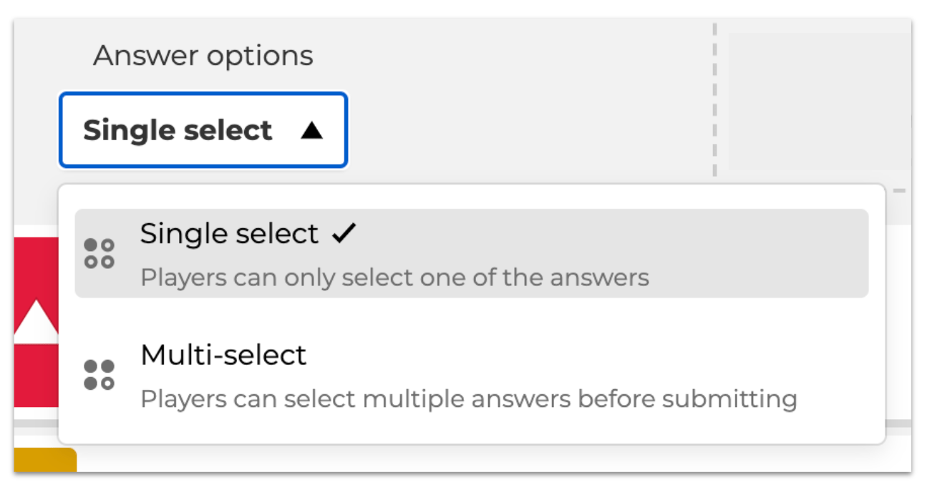Collapse dropdown using the black triangle arrow
932x495 pixels.
311,130
